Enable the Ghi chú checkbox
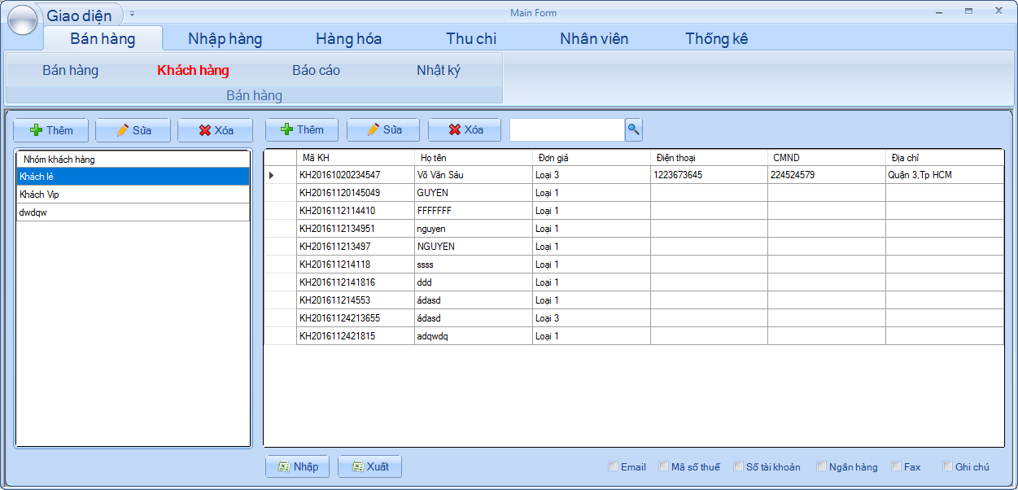The image size is (1018, 490). 948,466
